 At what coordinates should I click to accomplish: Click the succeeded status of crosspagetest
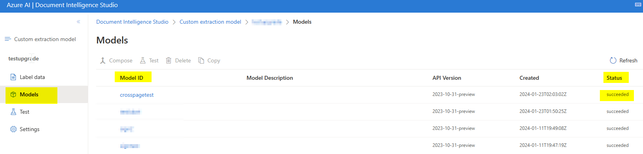point(617,94)
